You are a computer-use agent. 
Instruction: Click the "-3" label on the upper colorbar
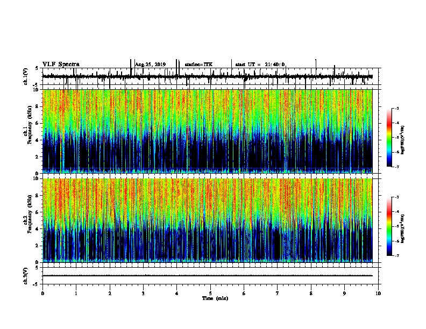[x=396, y=109]
